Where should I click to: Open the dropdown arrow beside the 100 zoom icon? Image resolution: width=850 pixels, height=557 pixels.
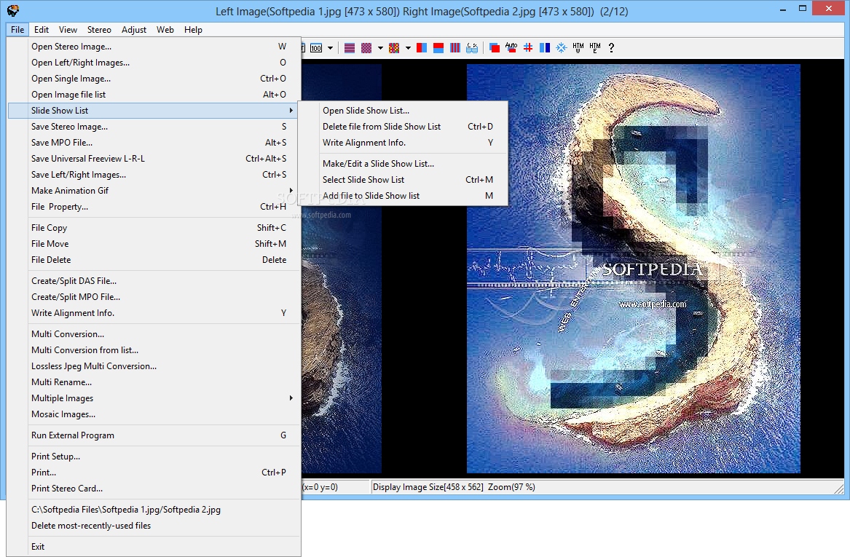pyautogui.click(x=330, y=47)
